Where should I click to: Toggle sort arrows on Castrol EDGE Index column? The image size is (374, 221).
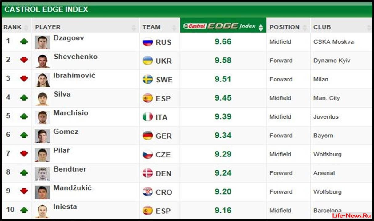tap(261, 27)
